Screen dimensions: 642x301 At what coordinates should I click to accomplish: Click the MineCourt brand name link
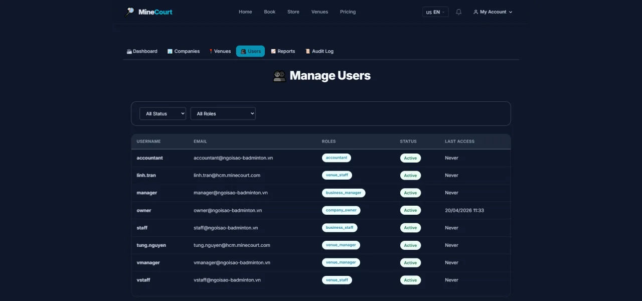point(155,12)
